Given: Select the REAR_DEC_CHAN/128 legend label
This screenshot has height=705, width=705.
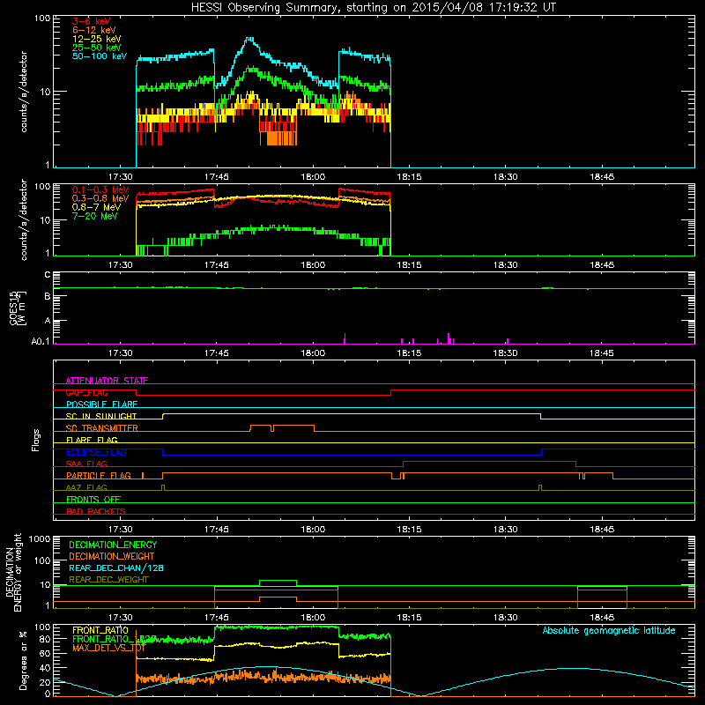Looking at the screenshot, I should point(116,568).
